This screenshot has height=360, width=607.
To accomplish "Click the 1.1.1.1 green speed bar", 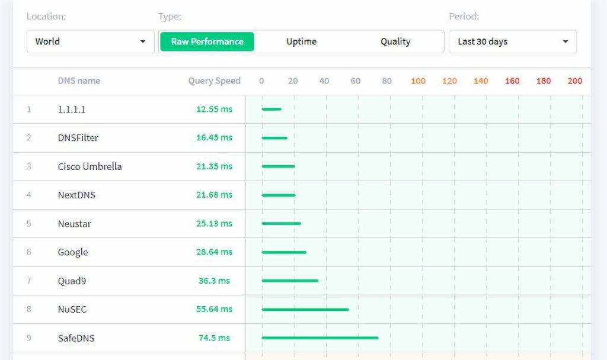I will [x=271, y=109].
